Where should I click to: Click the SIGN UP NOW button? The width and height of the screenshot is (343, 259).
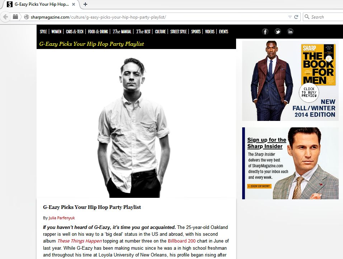point(259,186)
